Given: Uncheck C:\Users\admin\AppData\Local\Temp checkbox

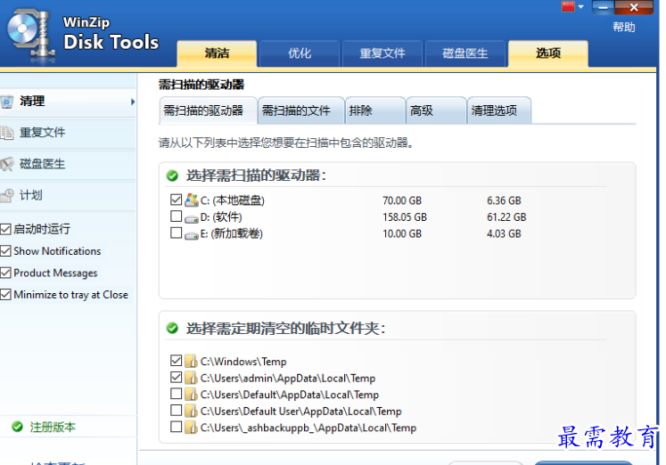Looking at the screenshot, I should [176, 377].
